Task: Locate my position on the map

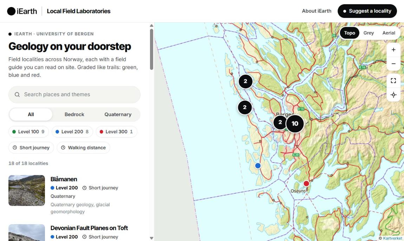Action: [x=393, y=95]
